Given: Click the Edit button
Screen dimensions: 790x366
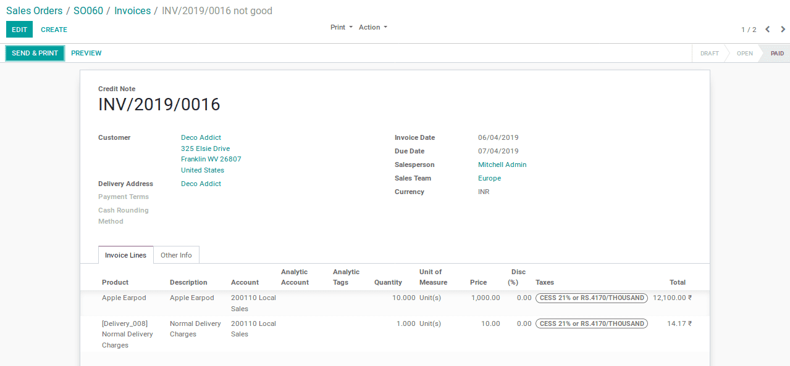Looking at the screenshot, I should [x=19, y=30].
